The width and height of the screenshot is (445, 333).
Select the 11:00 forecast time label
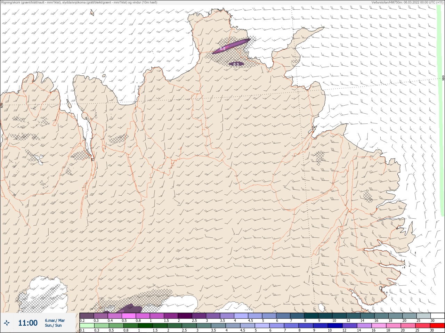click(x=28, y=323)
